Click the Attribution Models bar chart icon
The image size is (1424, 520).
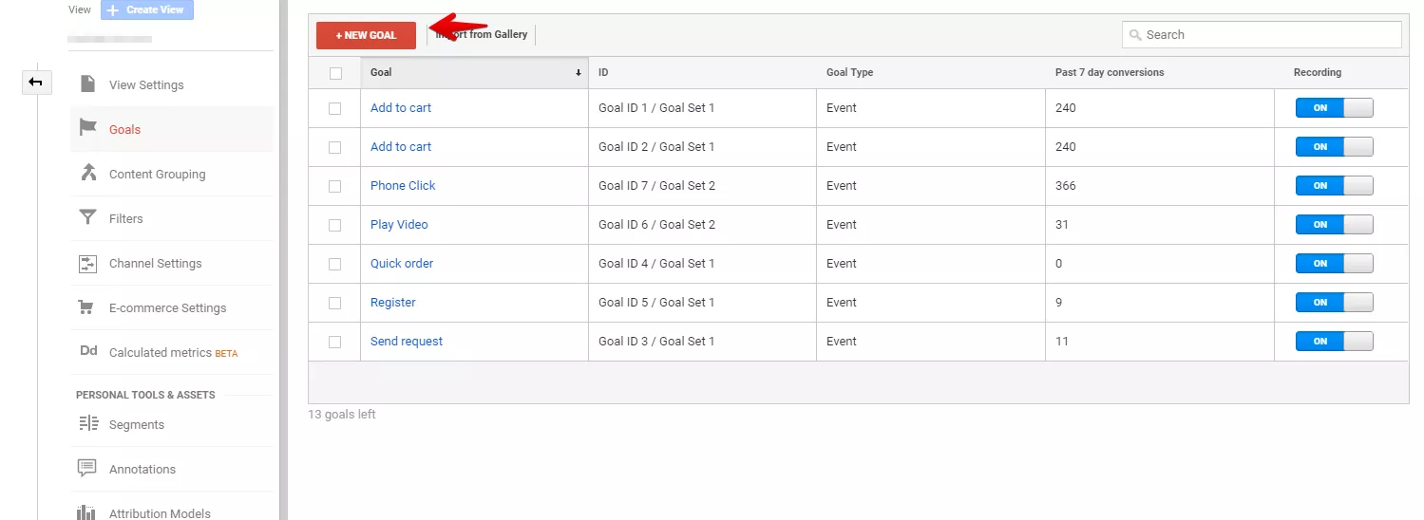[x=87, y=512]
